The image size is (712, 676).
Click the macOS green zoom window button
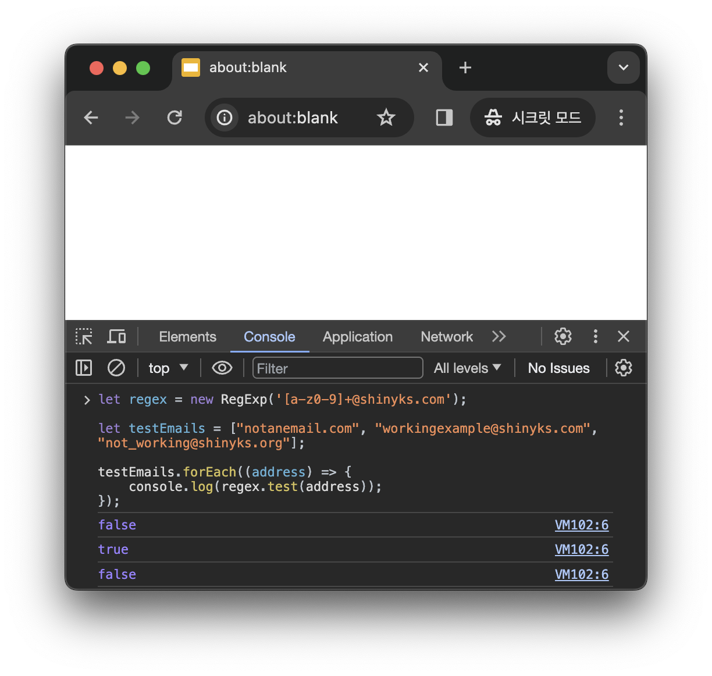click(x=143, y=68)
